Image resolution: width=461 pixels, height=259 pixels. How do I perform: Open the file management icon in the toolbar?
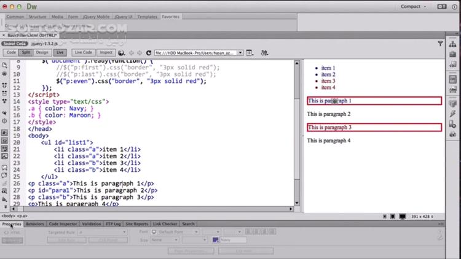264,53
